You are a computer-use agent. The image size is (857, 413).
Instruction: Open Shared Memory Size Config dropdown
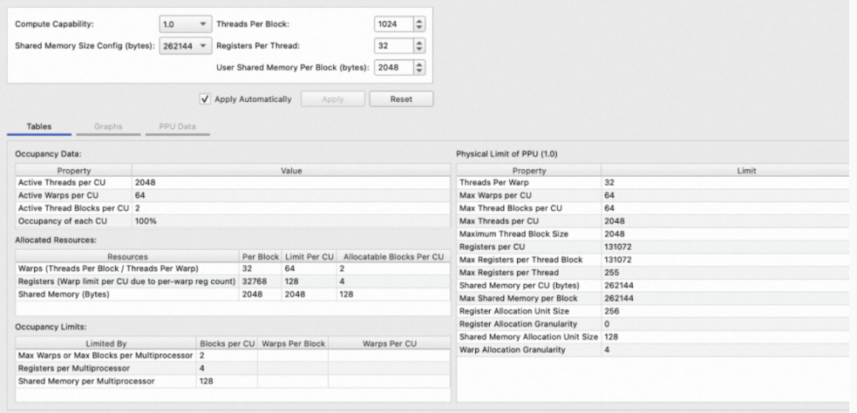pos(186,46)
